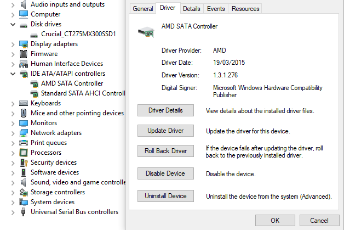Click the Software devices icon
344x230 pixels.
[24, 172]
